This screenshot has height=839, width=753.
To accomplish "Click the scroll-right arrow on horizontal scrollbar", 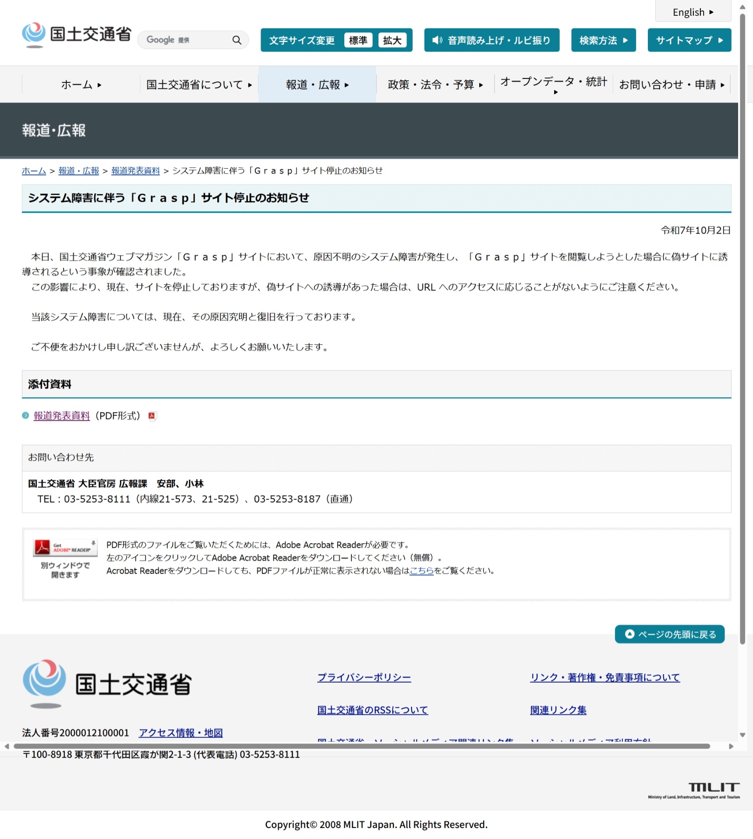I will tap(731, 746).
